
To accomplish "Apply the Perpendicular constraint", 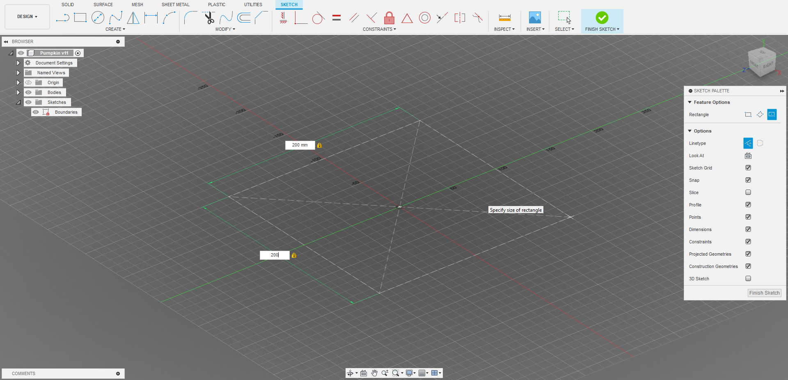I will click(371, 18).
